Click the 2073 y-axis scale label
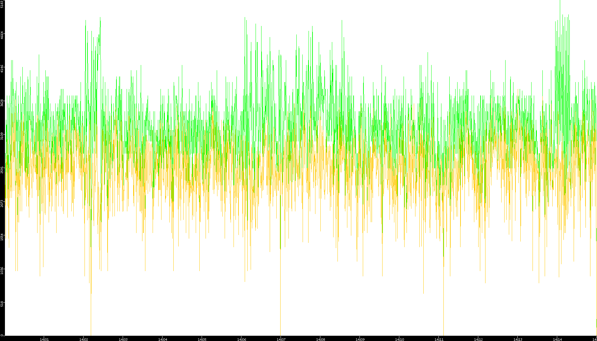Image resolution: width=597 pixels, height=341 pixels. (x=2, y=203)
